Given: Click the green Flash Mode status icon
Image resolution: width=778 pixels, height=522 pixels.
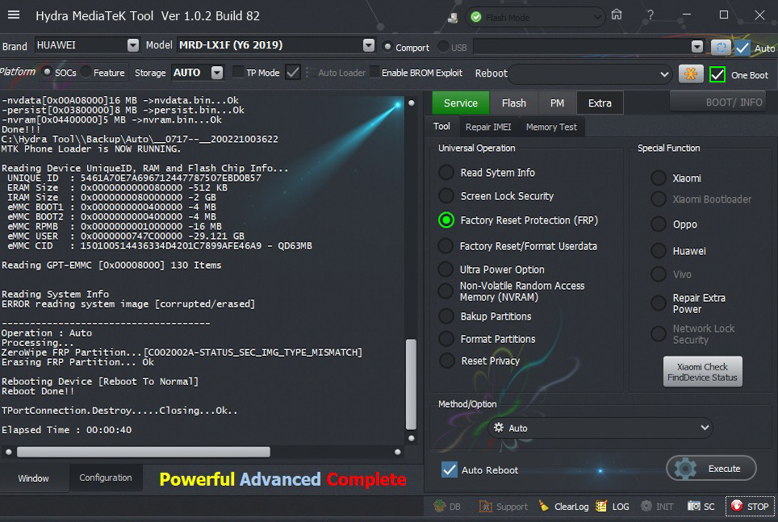Looking at the screenshot, I should point(476,18).
